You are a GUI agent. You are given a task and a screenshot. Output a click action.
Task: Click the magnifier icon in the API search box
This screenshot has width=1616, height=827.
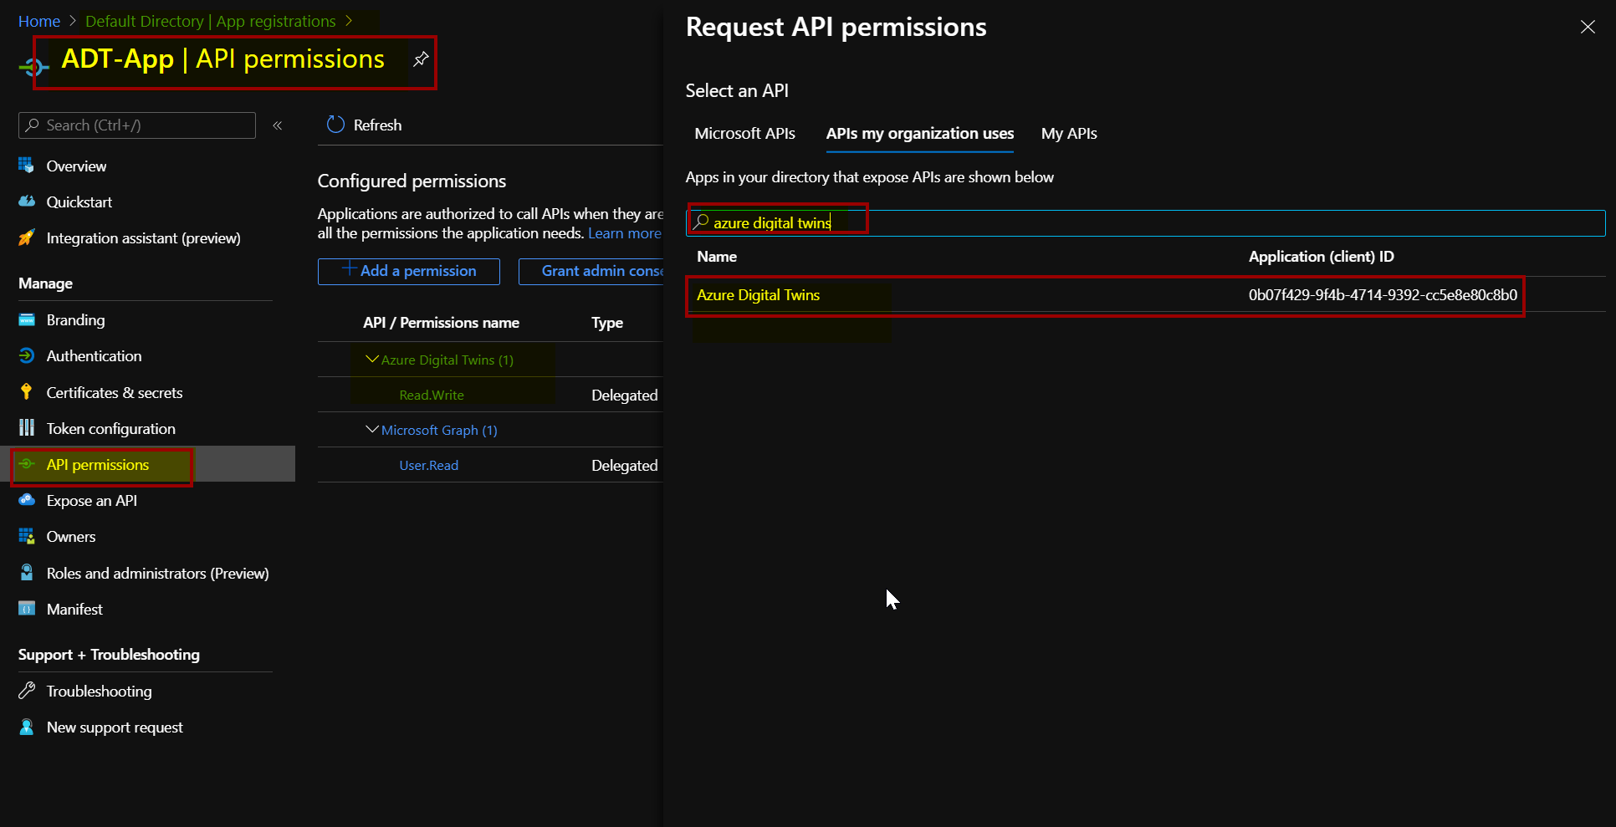tap(701, 222)
